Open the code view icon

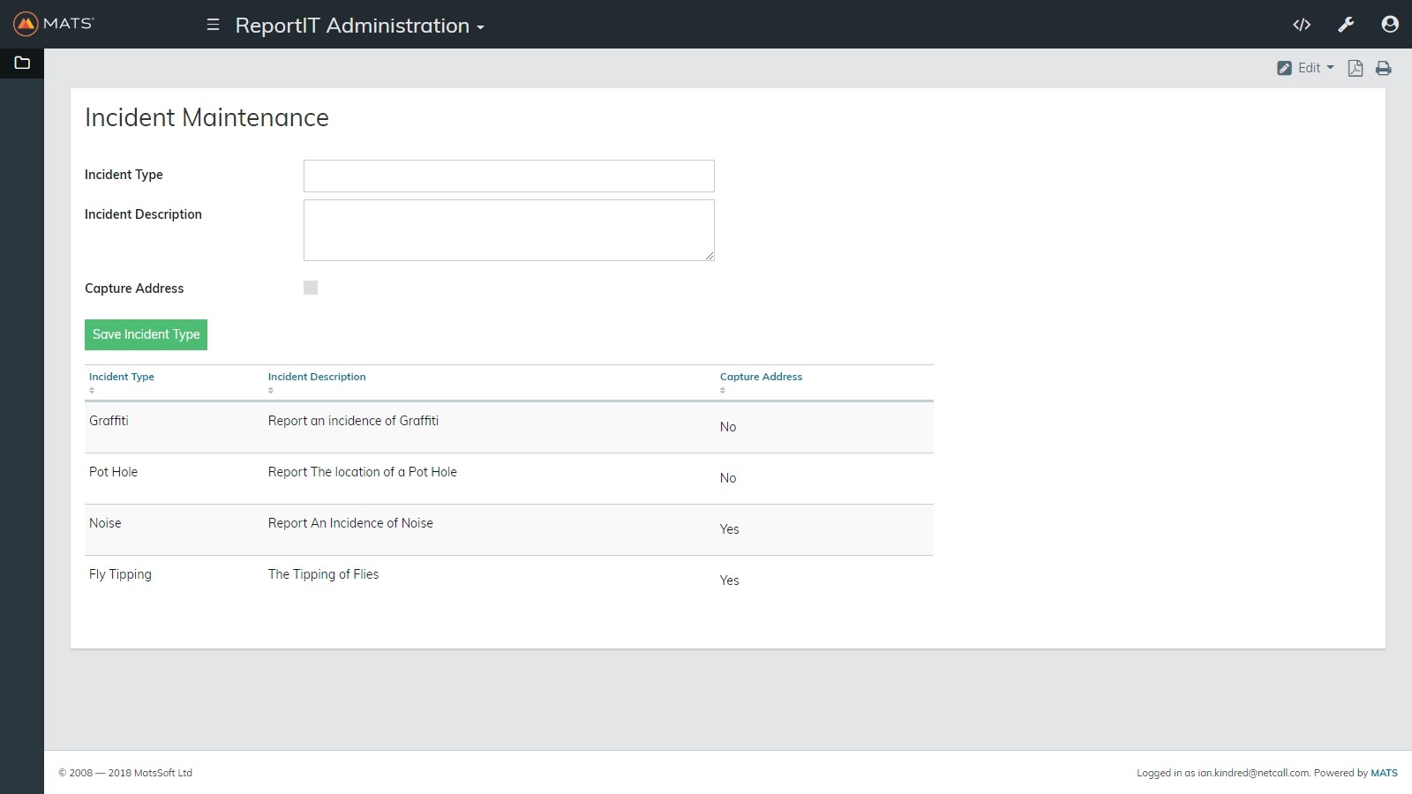[x=1302, y=25]
